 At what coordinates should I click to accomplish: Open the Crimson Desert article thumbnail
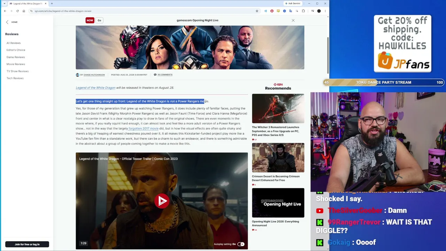(x=278, y=158)
